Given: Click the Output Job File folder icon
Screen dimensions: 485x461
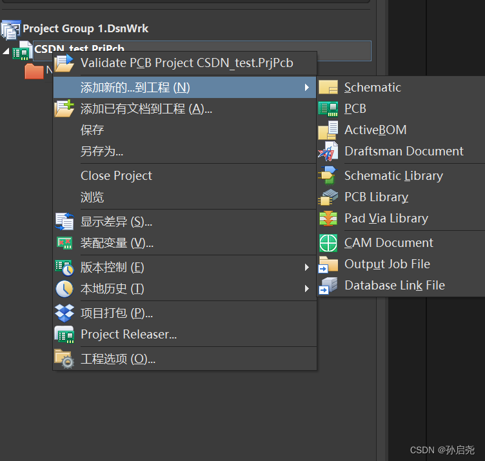Looking at the screenshot, I should click(328, 264).
